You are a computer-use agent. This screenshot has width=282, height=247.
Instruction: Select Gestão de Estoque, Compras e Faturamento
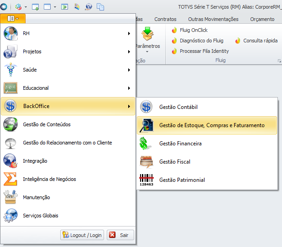coord(207,125)
